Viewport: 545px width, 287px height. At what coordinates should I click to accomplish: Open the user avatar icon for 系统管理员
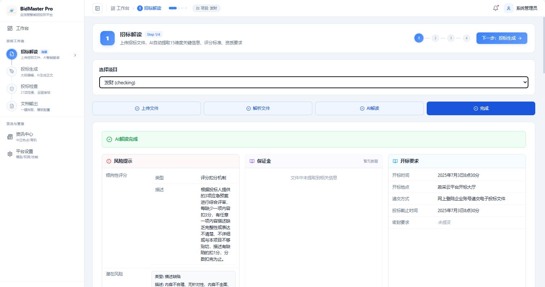point(509,8)
